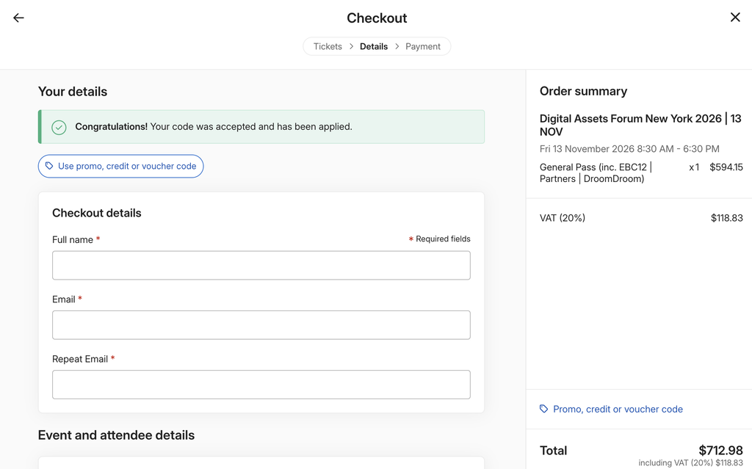Screen dimensions: 752x469
Task: Click the $712.98 total amount
Action: pyautogui.click(x=720, y=451)
